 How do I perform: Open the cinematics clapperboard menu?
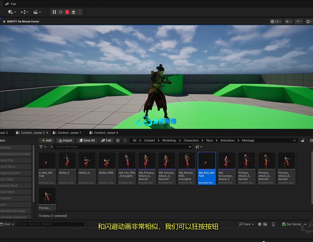pyautogui.click(x=37, y=12)
